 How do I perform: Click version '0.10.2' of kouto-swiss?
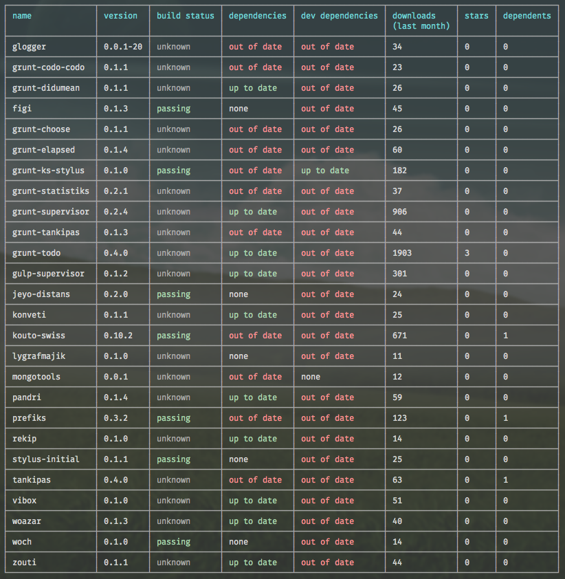click(118, 336)
